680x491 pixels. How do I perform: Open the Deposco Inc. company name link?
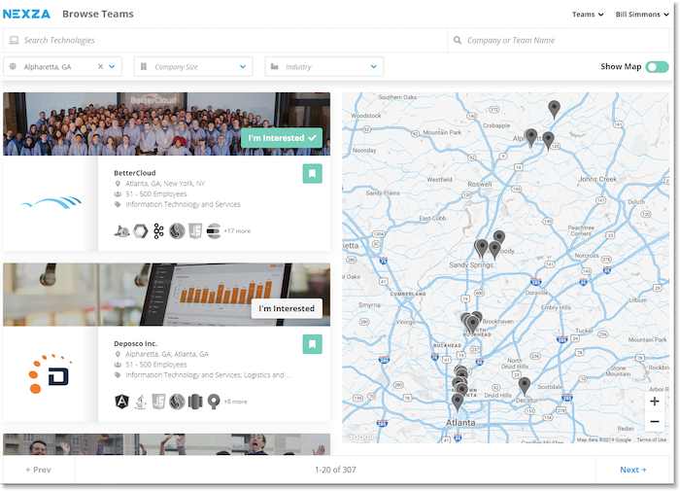coord(136,343)
